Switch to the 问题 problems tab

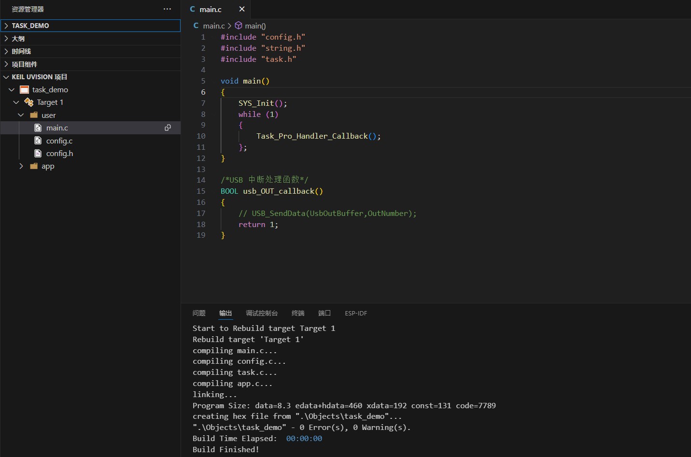tap(199, 313)
